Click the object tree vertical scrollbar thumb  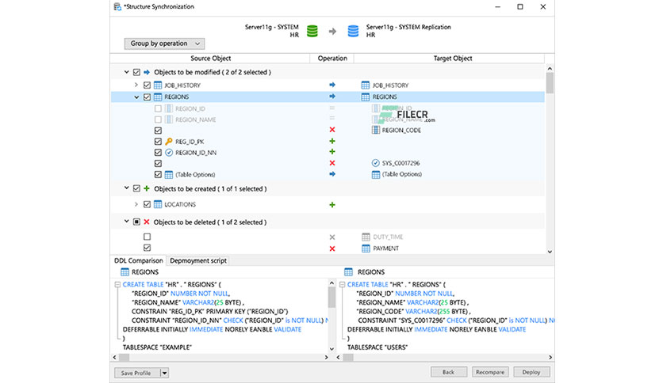(550, 82)
